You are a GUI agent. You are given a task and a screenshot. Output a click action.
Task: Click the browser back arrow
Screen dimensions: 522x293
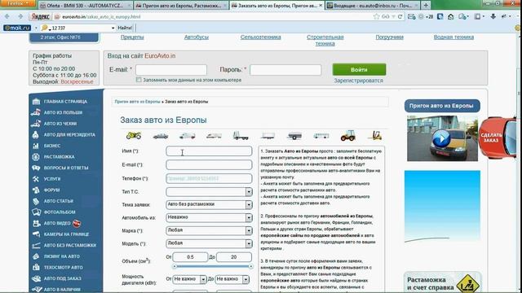coord(7,16)
